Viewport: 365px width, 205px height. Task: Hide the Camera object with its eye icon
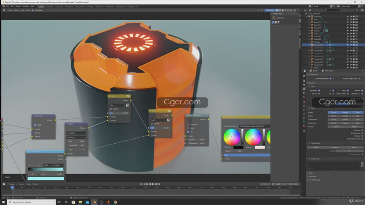click(350, 31)
